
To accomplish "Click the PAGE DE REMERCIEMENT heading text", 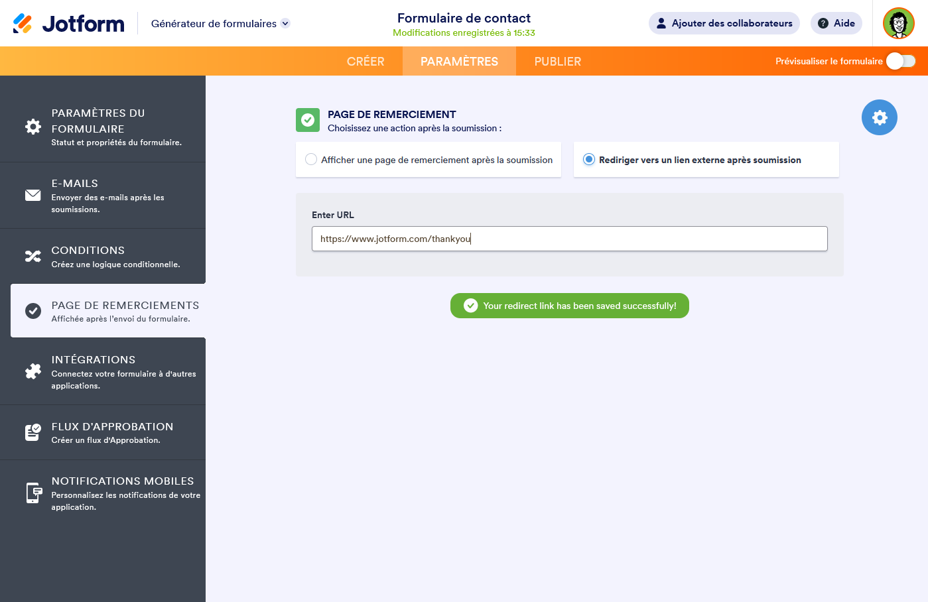I will pos(392,114).
